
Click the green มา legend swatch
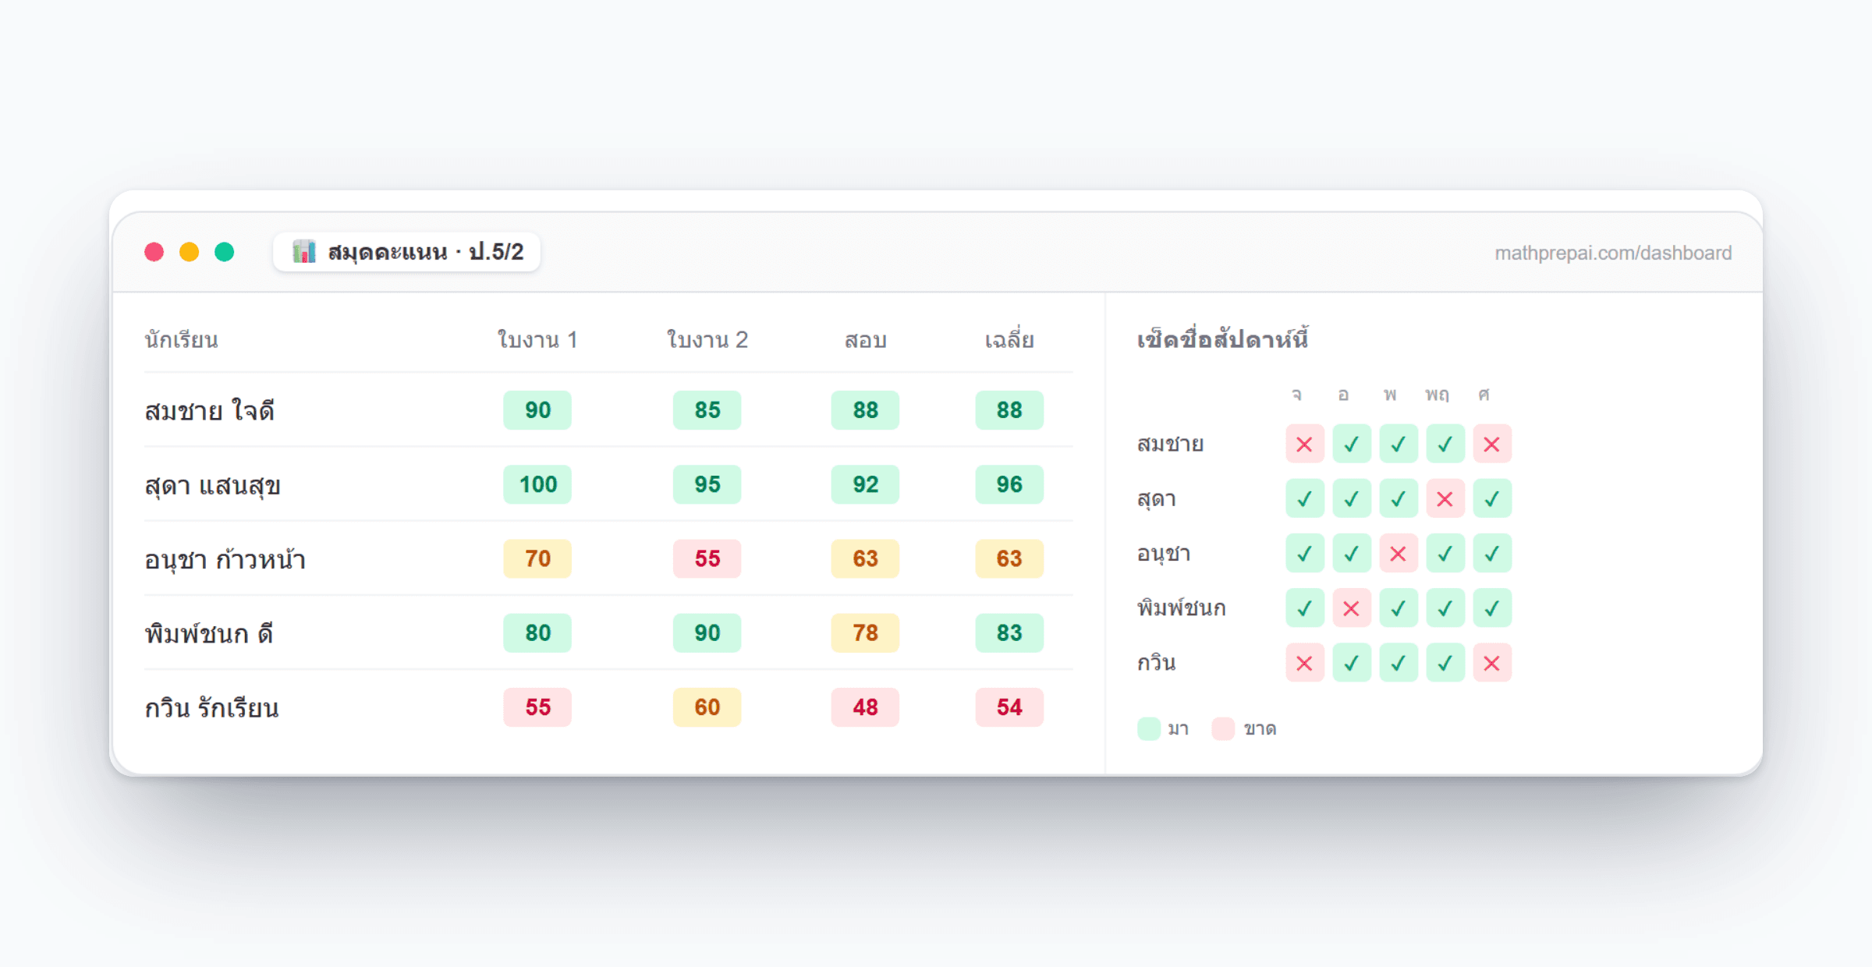pos(1149,728)
